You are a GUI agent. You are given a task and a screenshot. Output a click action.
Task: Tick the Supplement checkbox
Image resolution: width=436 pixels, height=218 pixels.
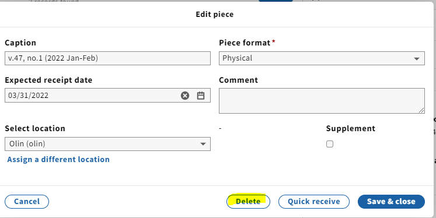[330, 144]
